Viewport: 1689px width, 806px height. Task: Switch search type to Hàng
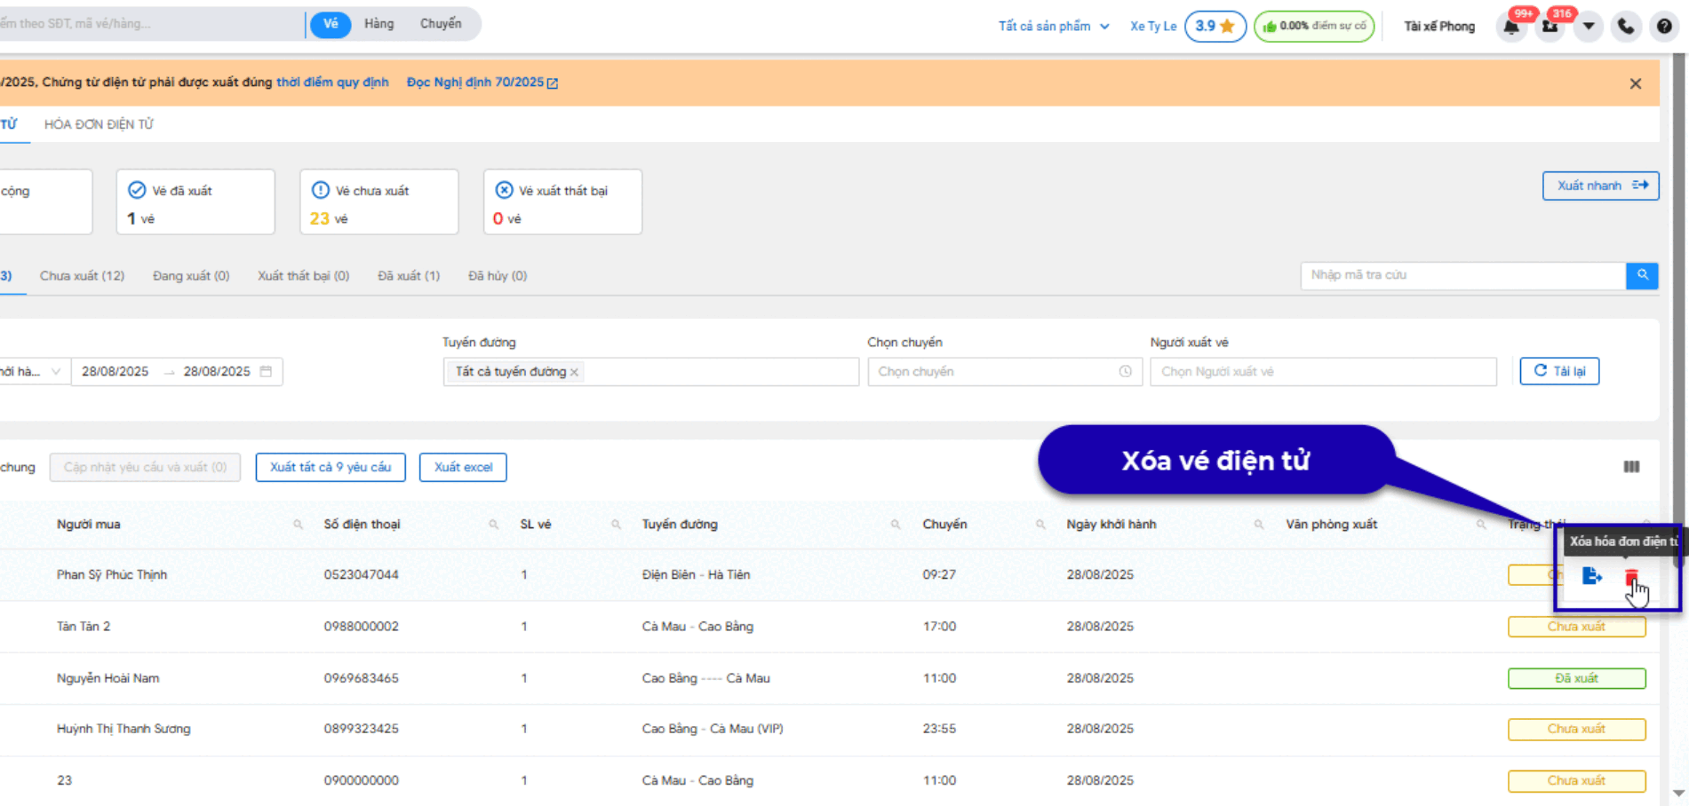pos(378,24)
